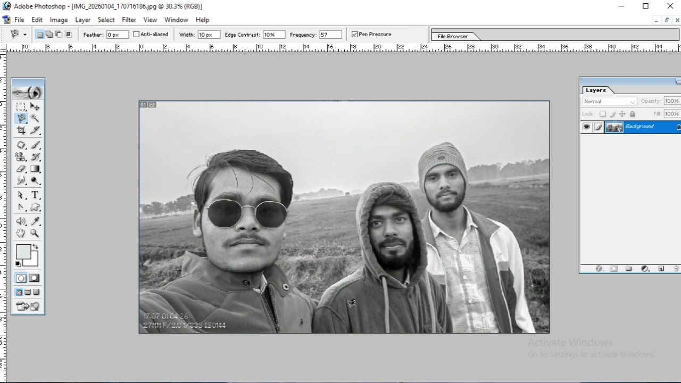Open the View menu

(150, 20)
